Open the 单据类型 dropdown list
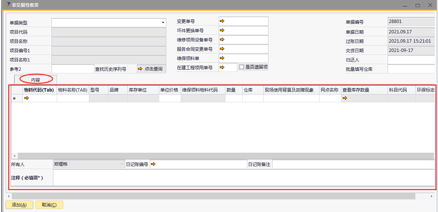 [163, 23]
